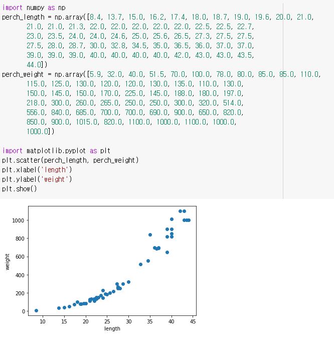Screen dimensions: 334x337
Task: Click the plt.scatter function call line
Action: (70, 160)
